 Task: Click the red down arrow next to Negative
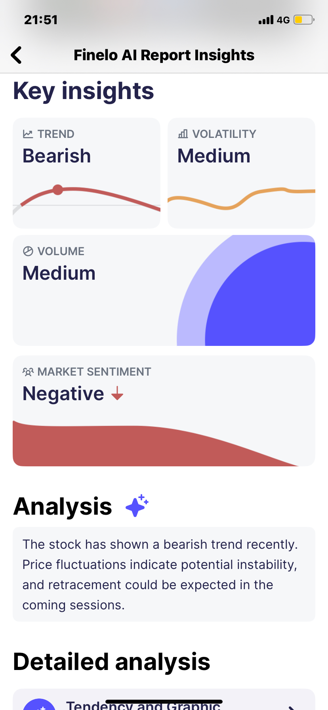(x=117, y=393)
